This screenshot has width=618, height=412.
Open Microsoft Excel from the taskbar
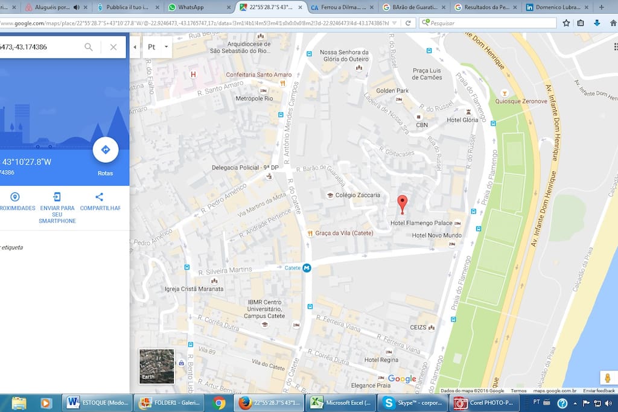(340, 403)
